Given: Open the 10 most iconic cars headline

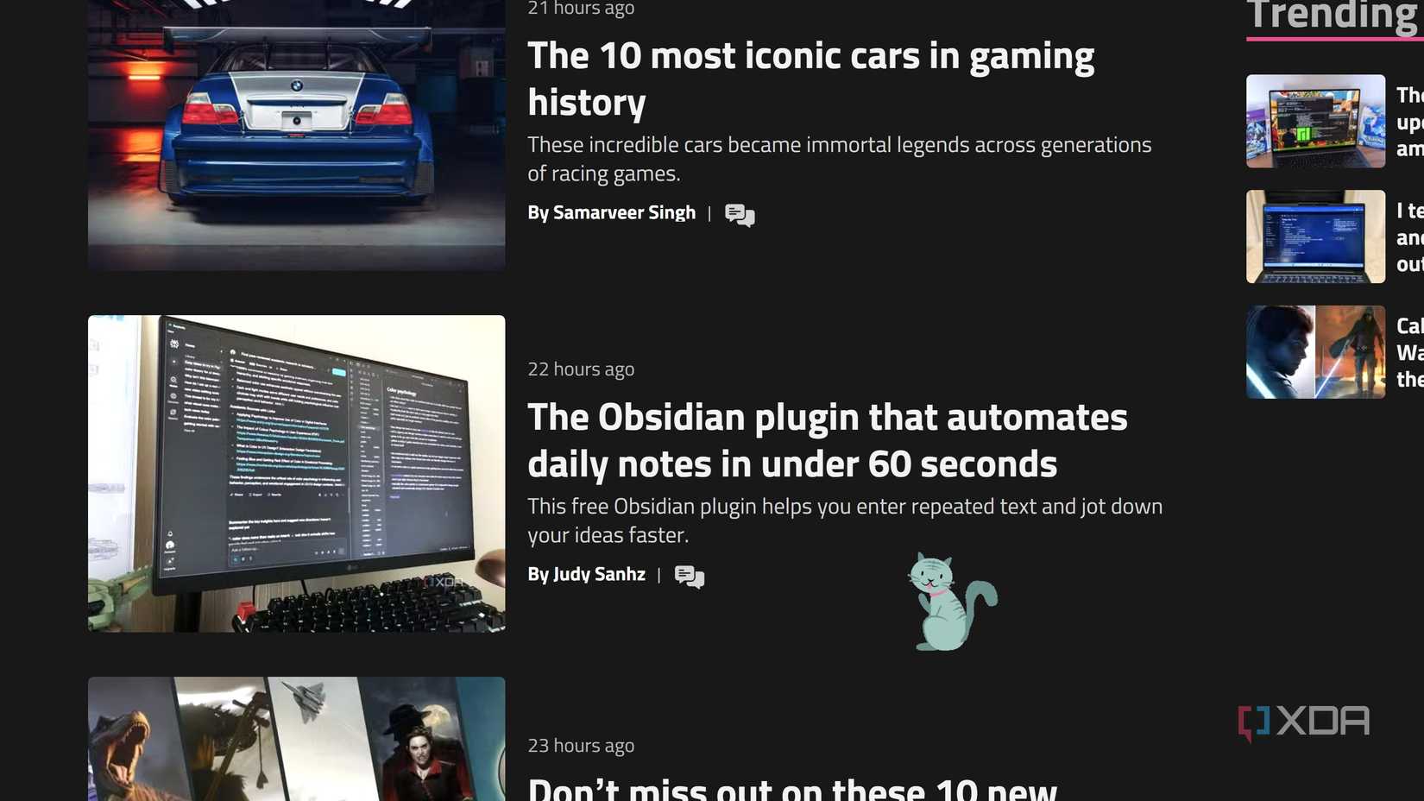Looking at the screenshot, I should point(810,79).
